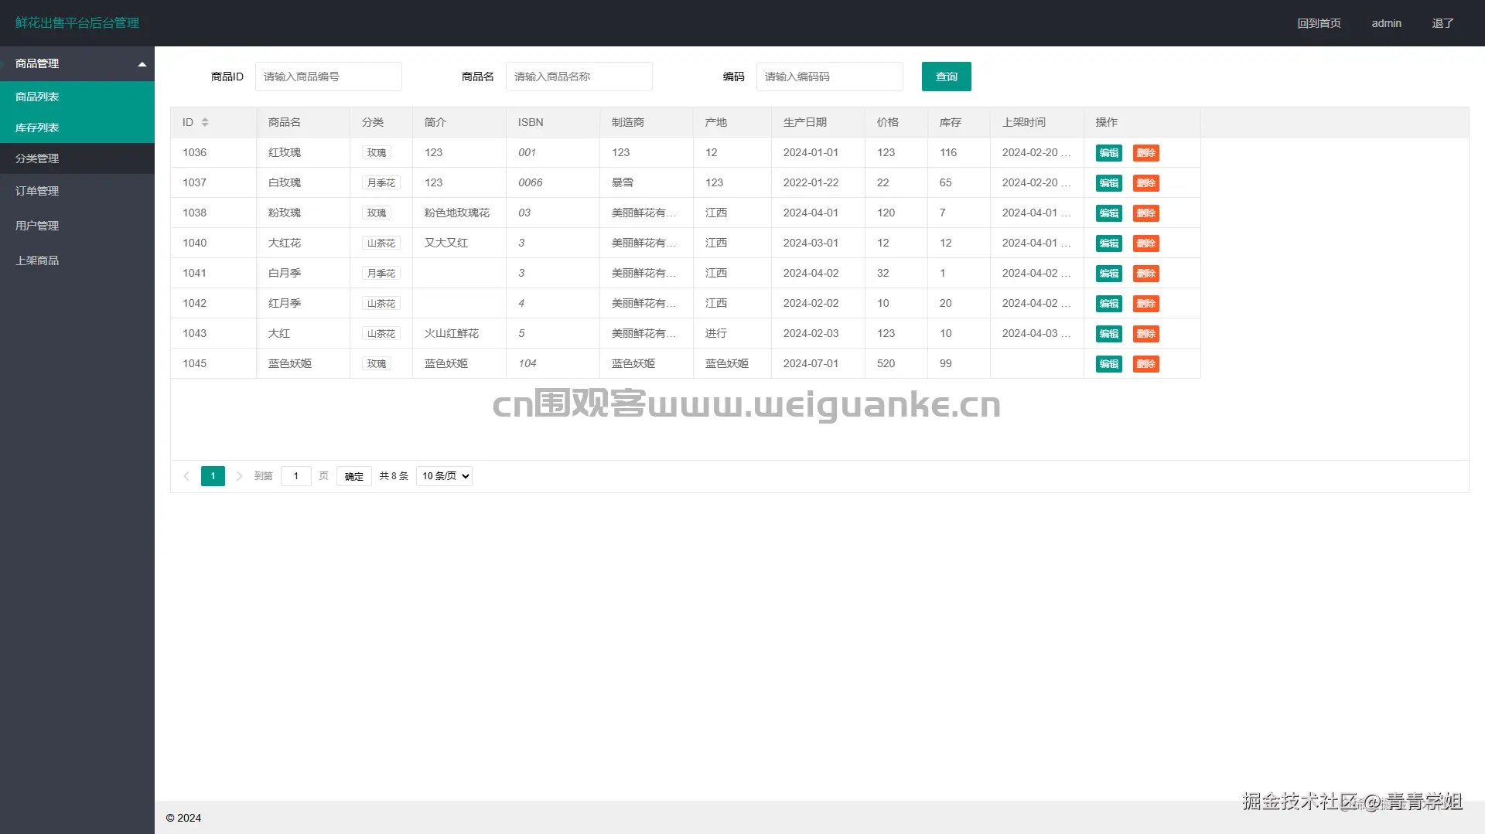The height and width of the screenshot is (834, 1485).
Task: Delete row 1045 蓝色妖姬
Action: tap(1146, 364)
